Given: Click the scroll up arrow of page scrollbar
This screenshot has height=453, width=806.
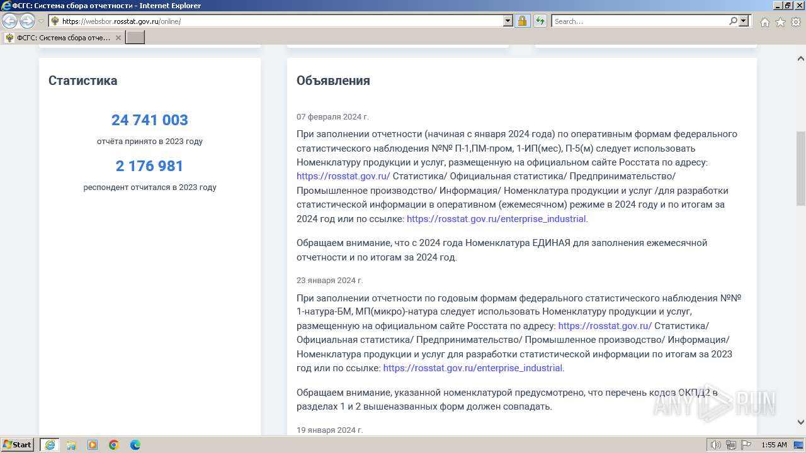Looking at the screenshot, I should click(x=801, y=59).
